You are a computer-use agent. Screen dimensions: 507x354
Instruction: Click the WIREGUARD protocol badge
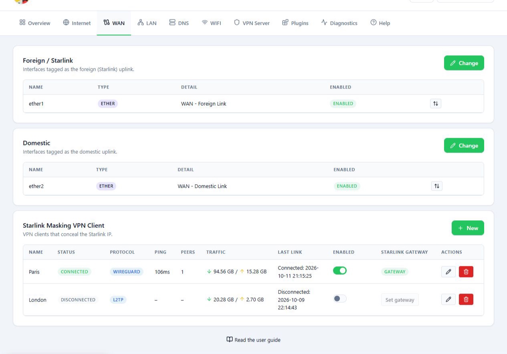pos(127,272)
